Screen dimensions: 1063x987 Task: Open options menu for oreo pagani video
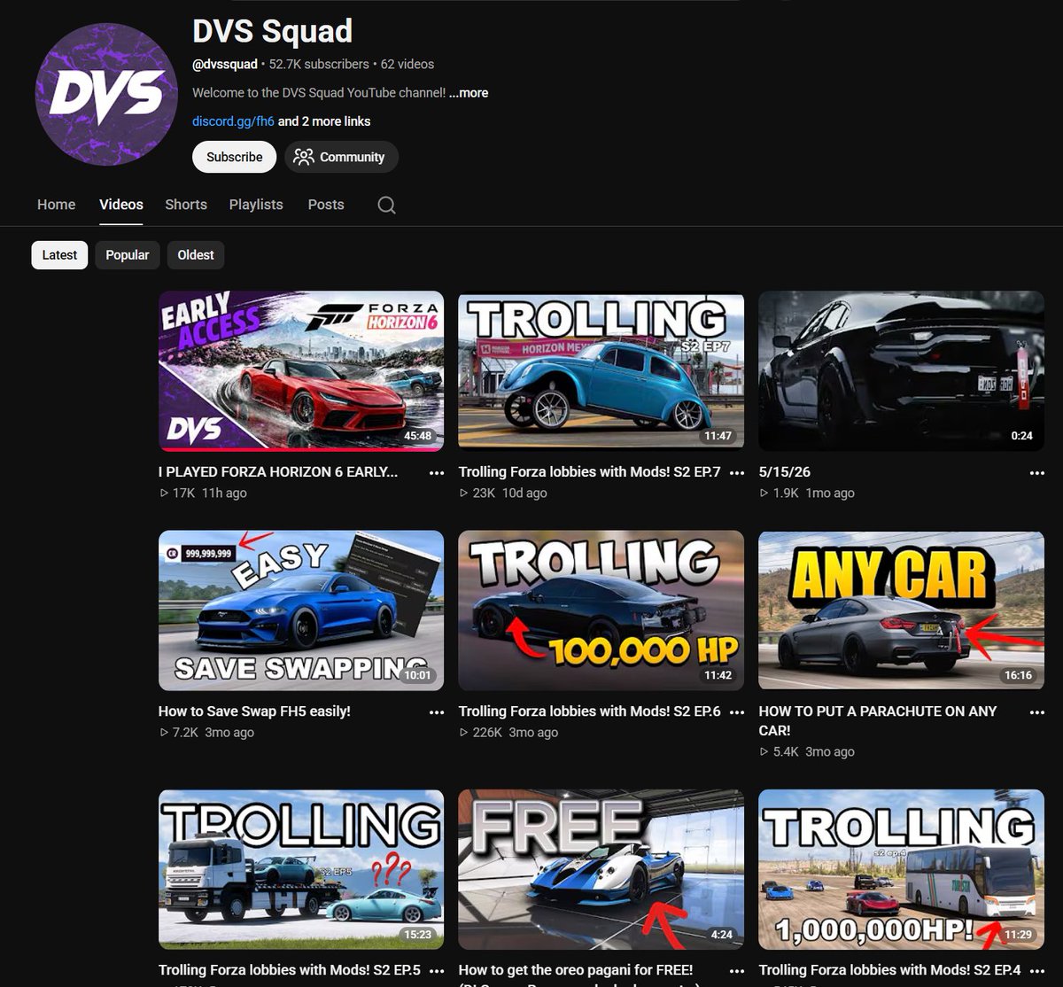pyautogui.click(x=736, y=971)
